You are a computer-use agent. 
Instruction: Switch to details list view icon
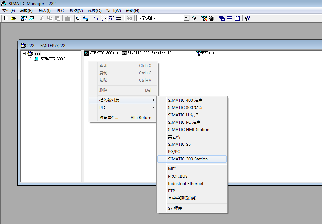point(119,18)
